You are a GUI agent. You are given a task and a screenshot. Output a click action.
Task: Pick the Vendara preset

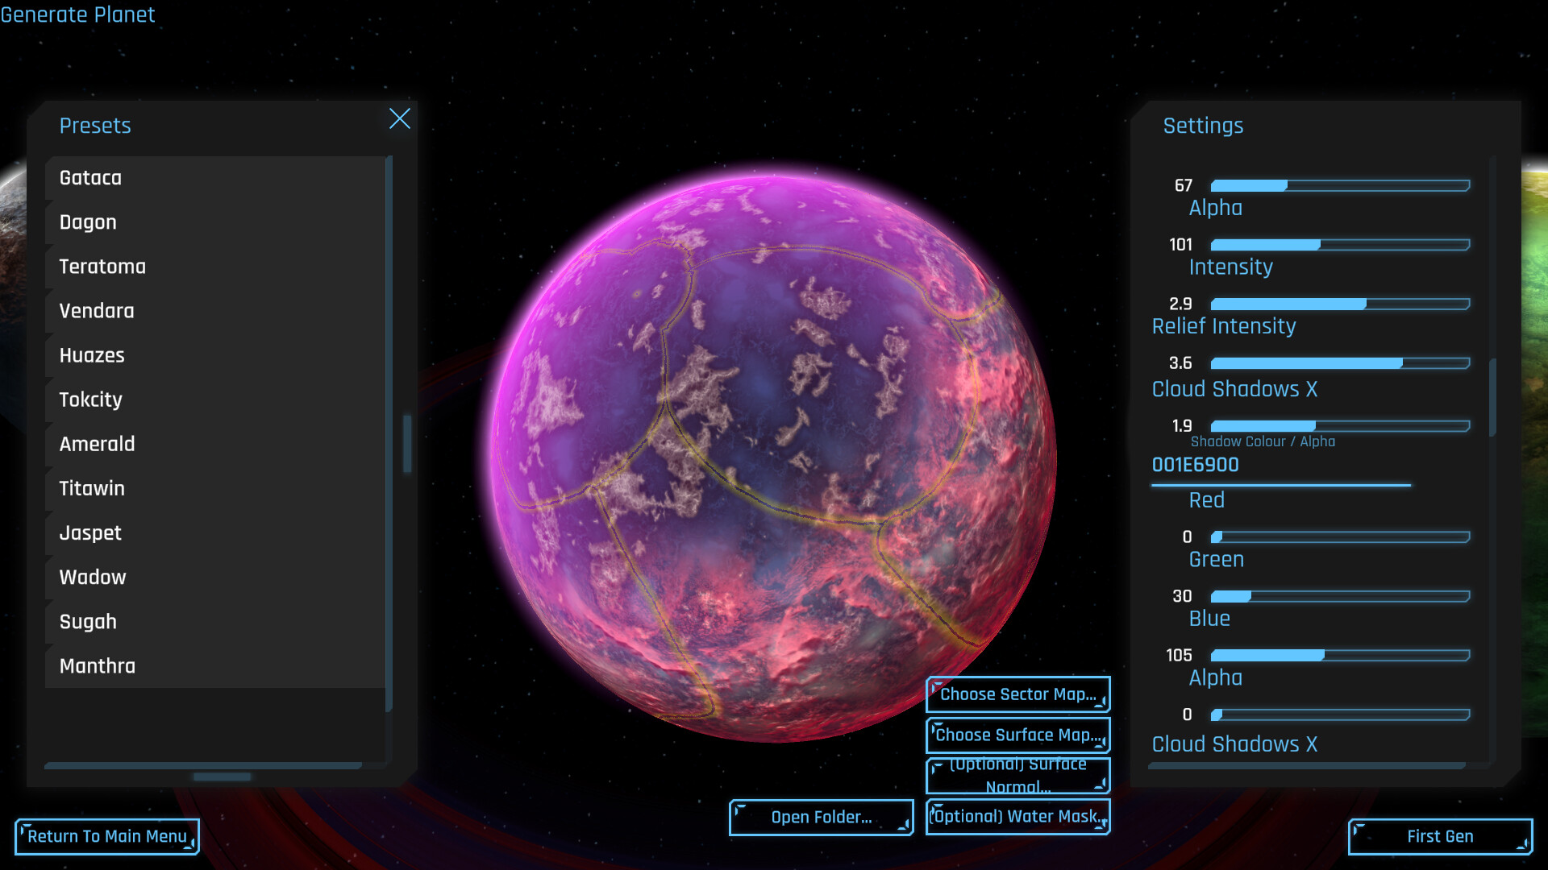[96, 311]
